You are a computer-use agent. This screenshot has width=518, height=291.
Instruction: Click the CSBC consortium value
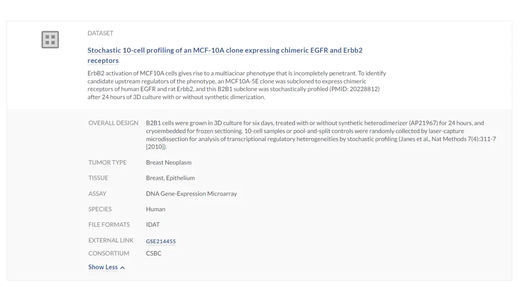[154, 254]
